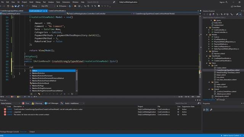
Task: Open the DailyCostWebApplication project navigation dropdown
Action: (33, 14)
